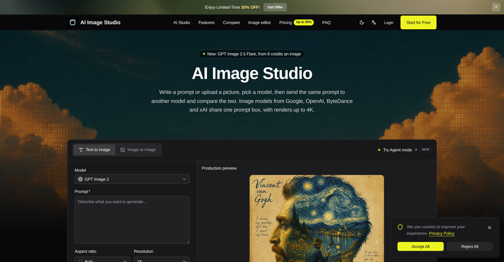Open Features nav item
This screenshot has height=262, width=504.
click(206, 23)
